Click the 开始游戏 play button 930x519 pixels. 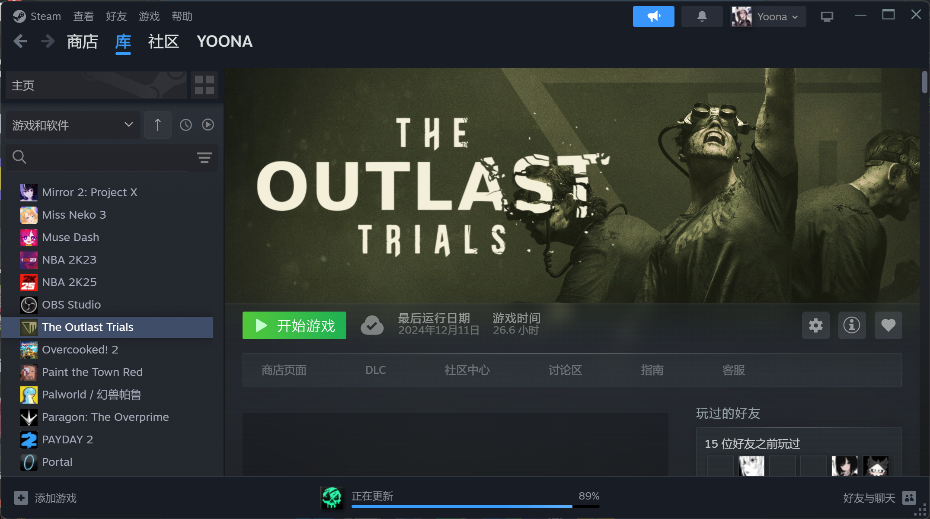pyautogui.click(x=294, y=325)
